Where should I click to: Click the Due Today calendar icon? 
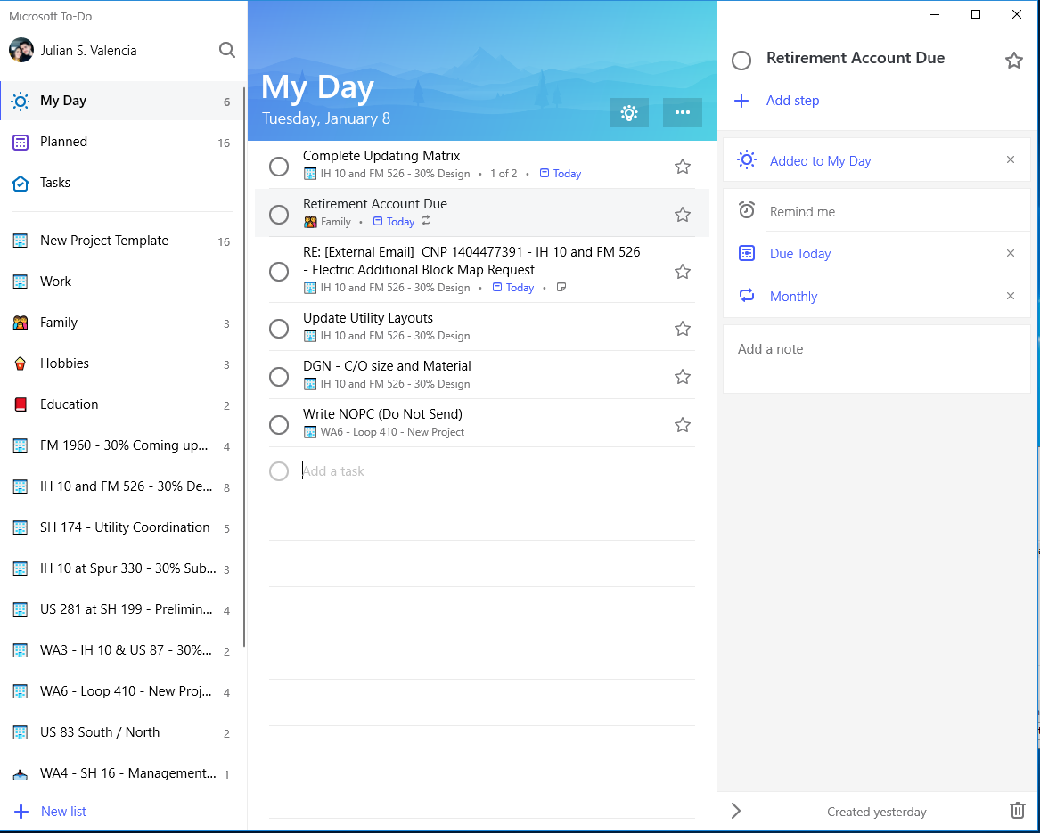coord(747,253)
